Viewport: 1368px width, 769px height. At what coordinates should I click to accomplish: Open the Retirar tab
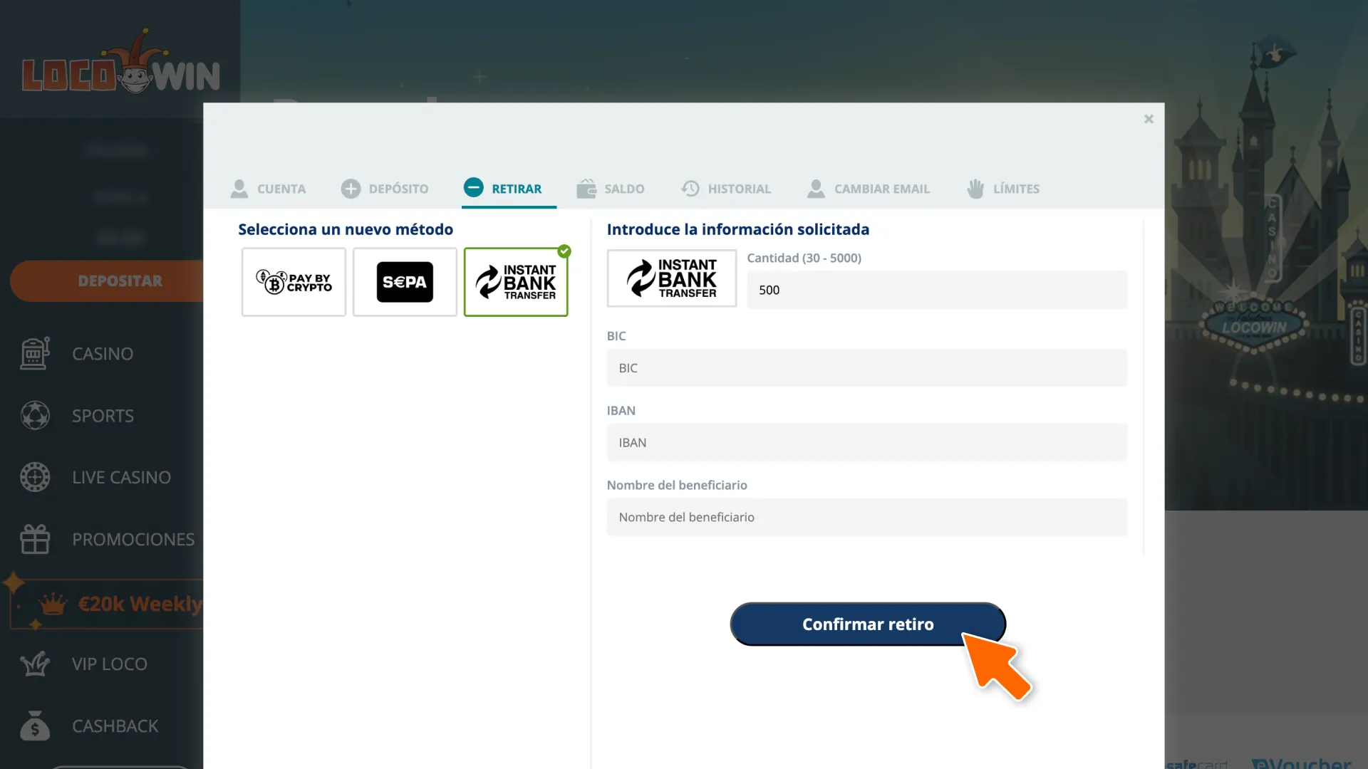[x=508, y=188]
